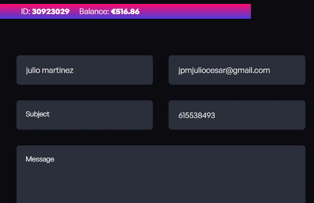Place cursor after the digits 615538493
Screen dimensions: 314x203
(216, 116)
